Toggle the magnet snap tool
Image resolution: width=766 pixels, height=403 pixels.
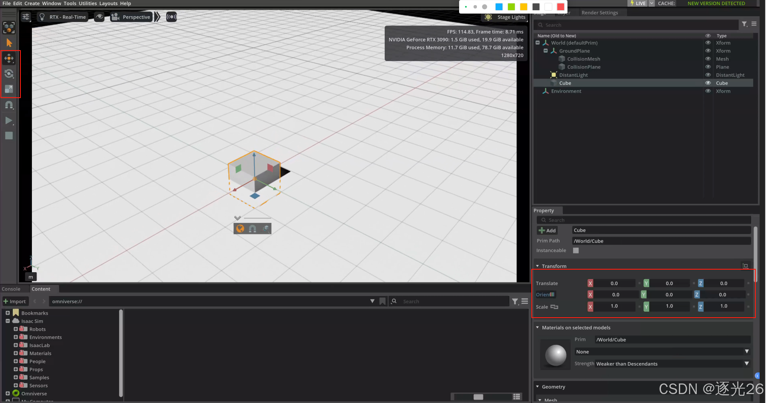point(9,104)
